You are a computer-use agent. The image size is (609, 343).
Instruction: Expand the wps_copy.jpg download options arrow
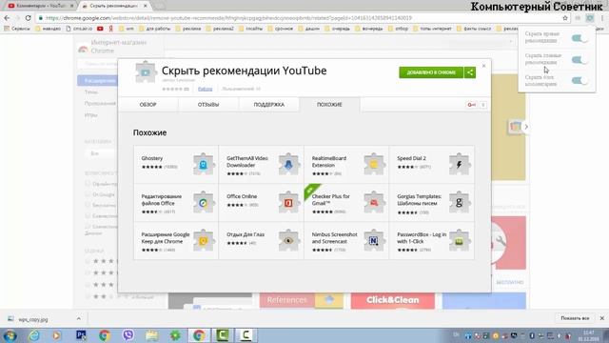click(79, 318)
